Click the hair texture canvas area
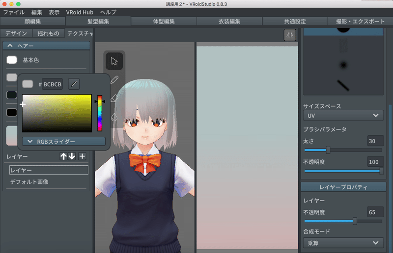The image size is (393, 253). (247, 148)
